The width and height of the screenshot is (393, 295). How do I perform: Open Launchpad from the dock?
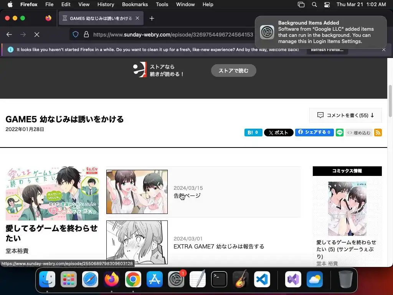[x=69, y=279]
